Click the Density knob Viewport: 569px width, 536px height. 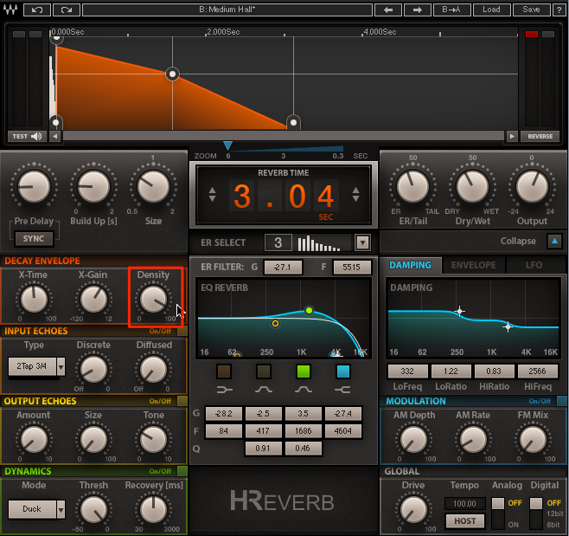click(x=153, y=299)
